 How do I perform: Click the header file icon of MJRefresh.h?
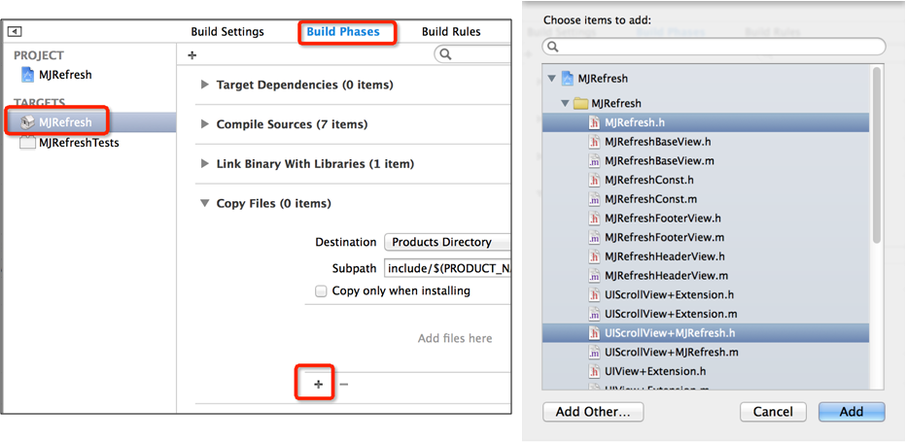coord(593,122)
